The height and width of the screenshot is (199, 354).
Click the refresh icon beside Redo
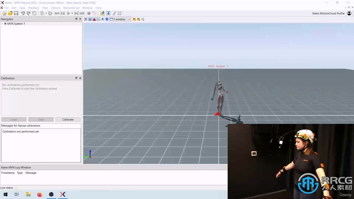(x=34, y=13)
